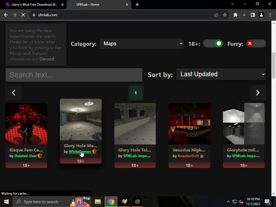Open a new tab with plus button
This screenshot has width=276, height=207.
point(137,5)
